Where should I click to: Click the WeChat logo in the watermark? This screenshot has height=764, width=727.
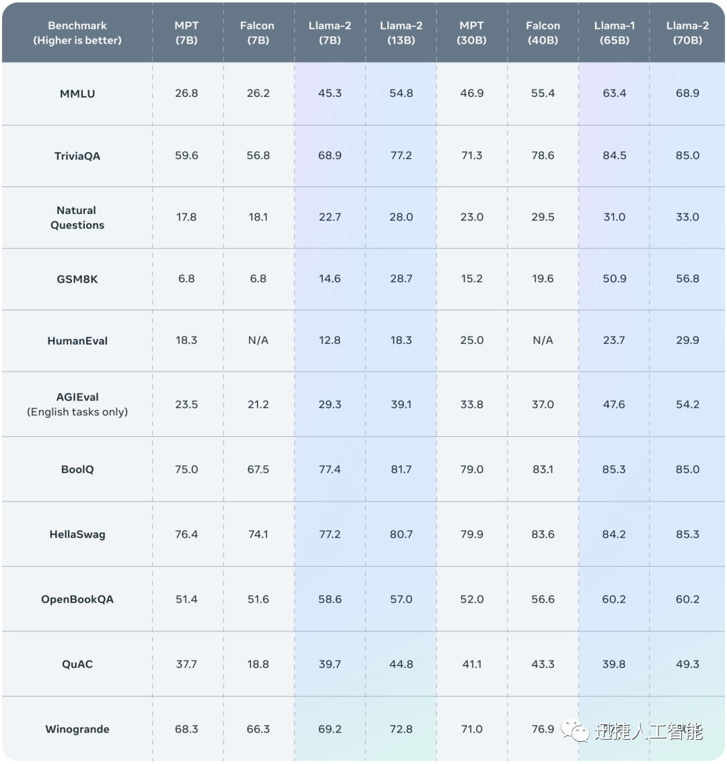pos(576,730)
